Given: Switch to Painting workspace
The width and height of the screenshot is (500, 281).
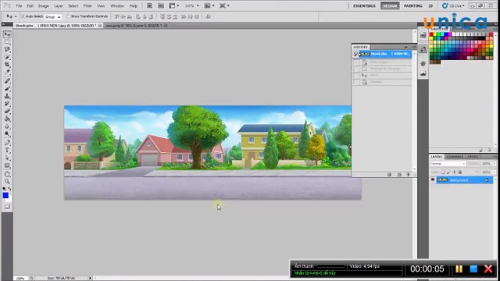Looking at the screenshot, I should point(413,5).
